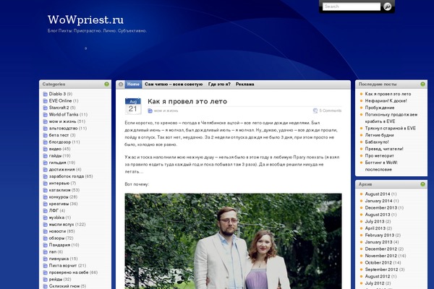Select the Home tab
434x289 pixels.
(x=133, y=84)
